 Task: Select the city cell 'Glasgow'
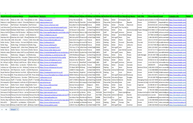click(x=83, y=55)
